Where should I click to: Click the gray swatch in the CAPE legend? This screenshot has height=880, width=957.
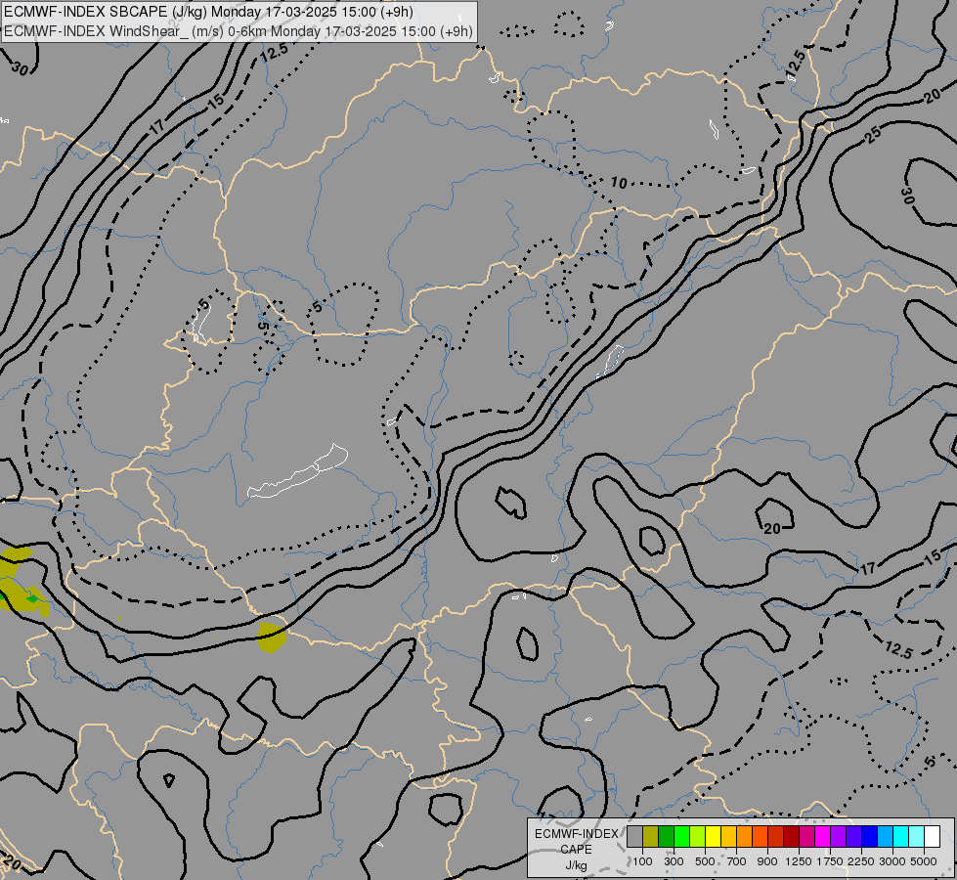634,837
